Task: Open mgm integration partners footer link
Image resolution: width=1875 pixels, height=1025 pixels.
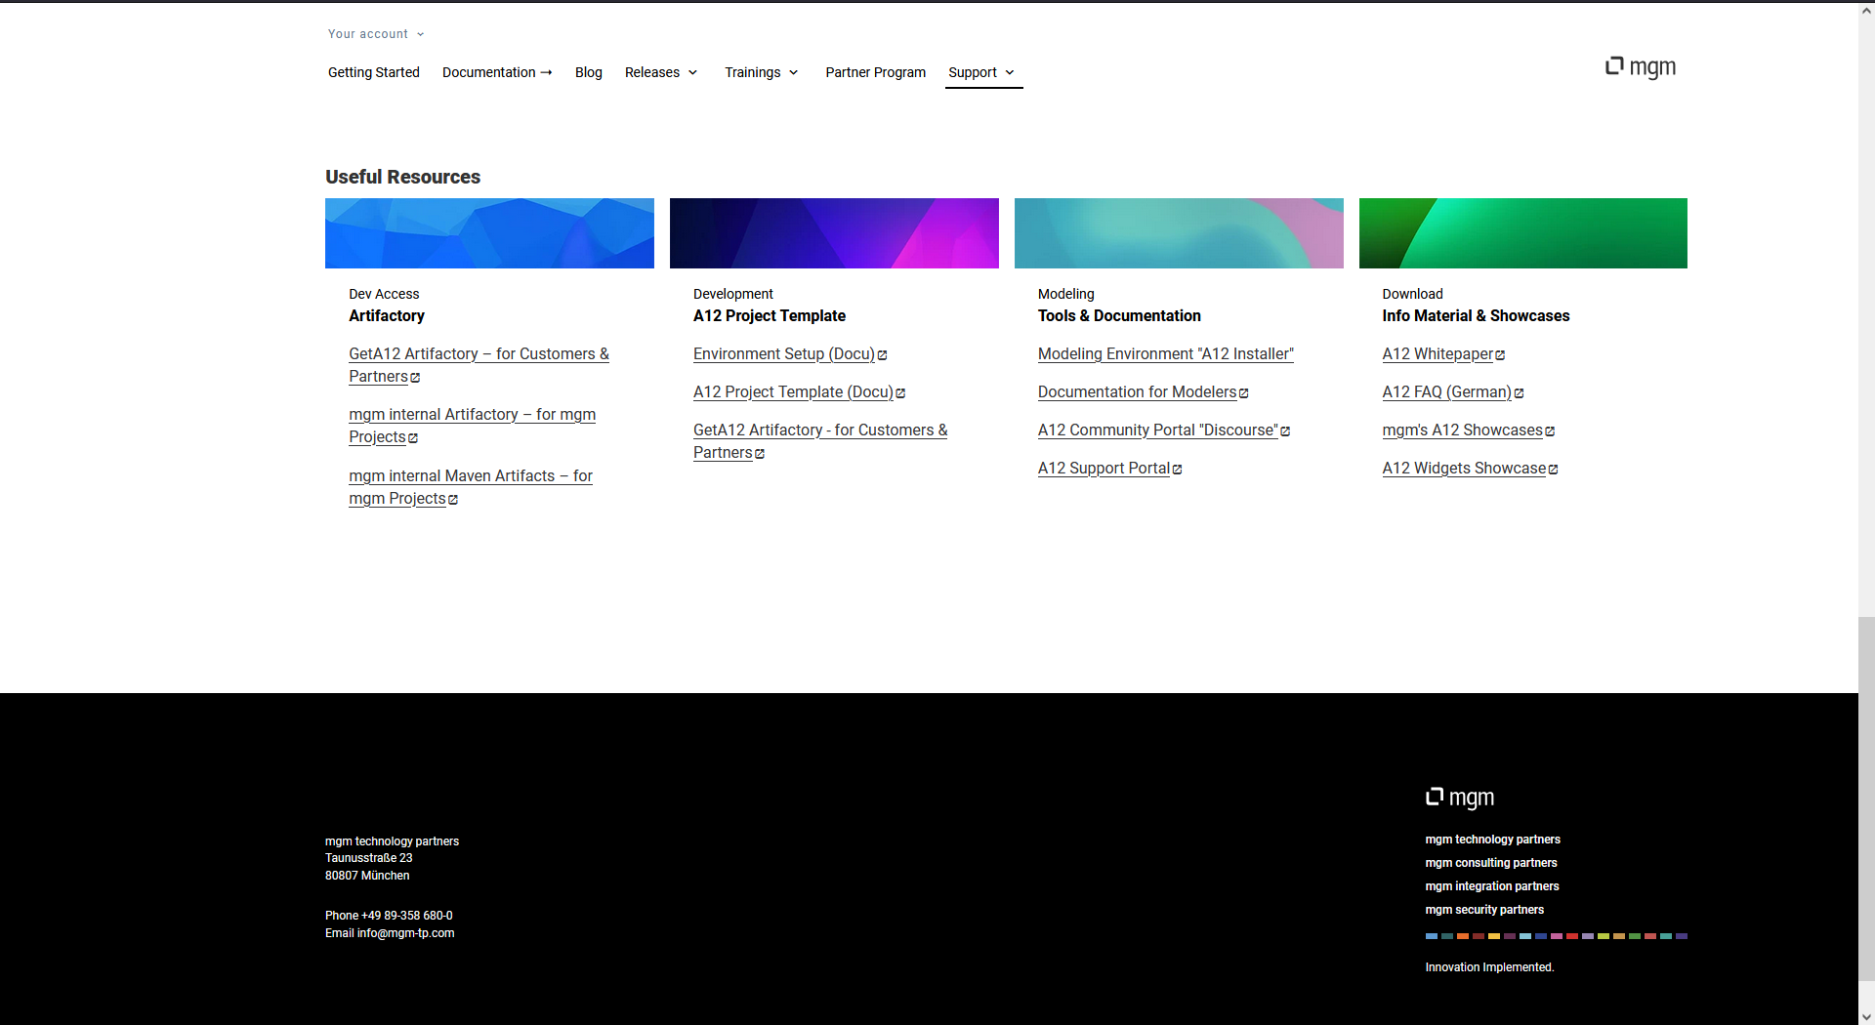Action: (x=1492, y=886)
